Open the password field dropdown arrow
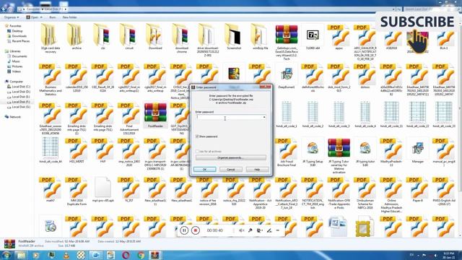The width and height of the screenshot is (462, 260). pyautogui.click(x=264, y=117)
